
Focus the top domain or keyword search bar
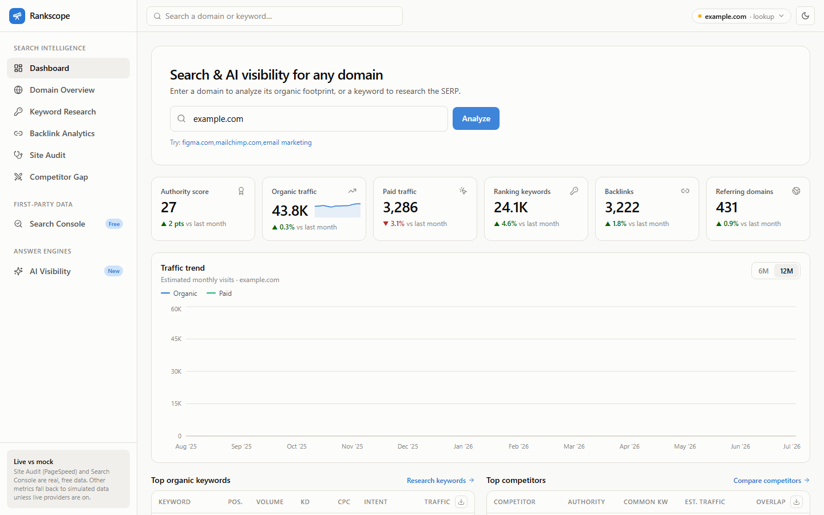pos(275,16)
